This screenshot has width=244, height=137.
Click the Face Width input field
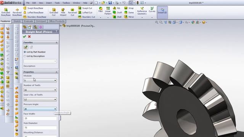click(40, 118)
